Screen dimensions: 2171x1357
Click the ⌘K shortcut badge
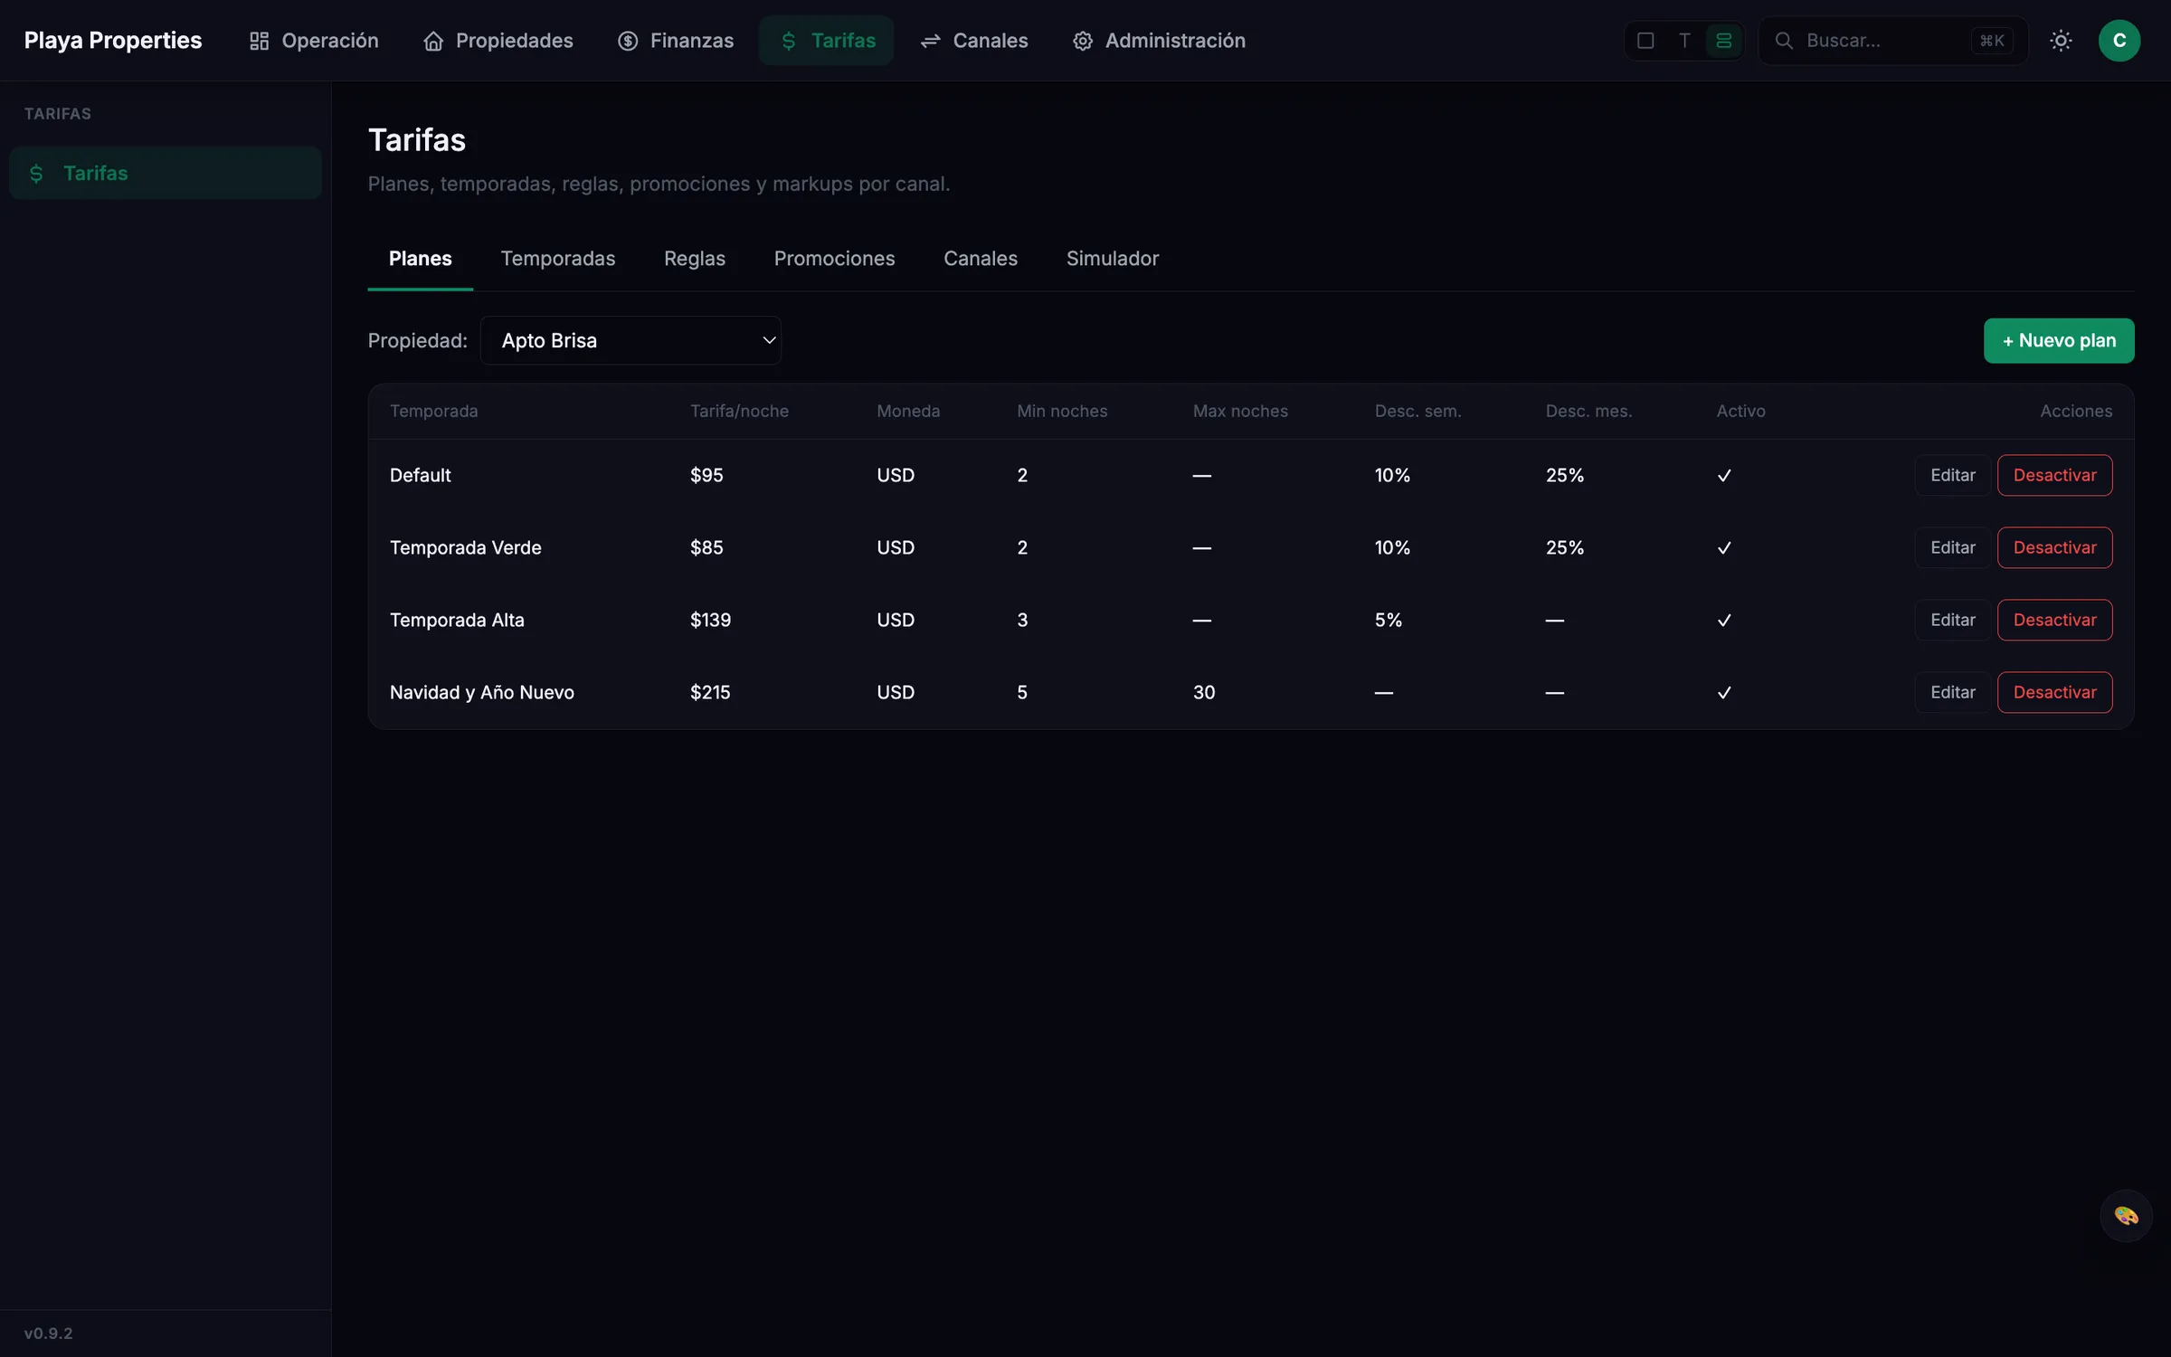(1992, 41)
